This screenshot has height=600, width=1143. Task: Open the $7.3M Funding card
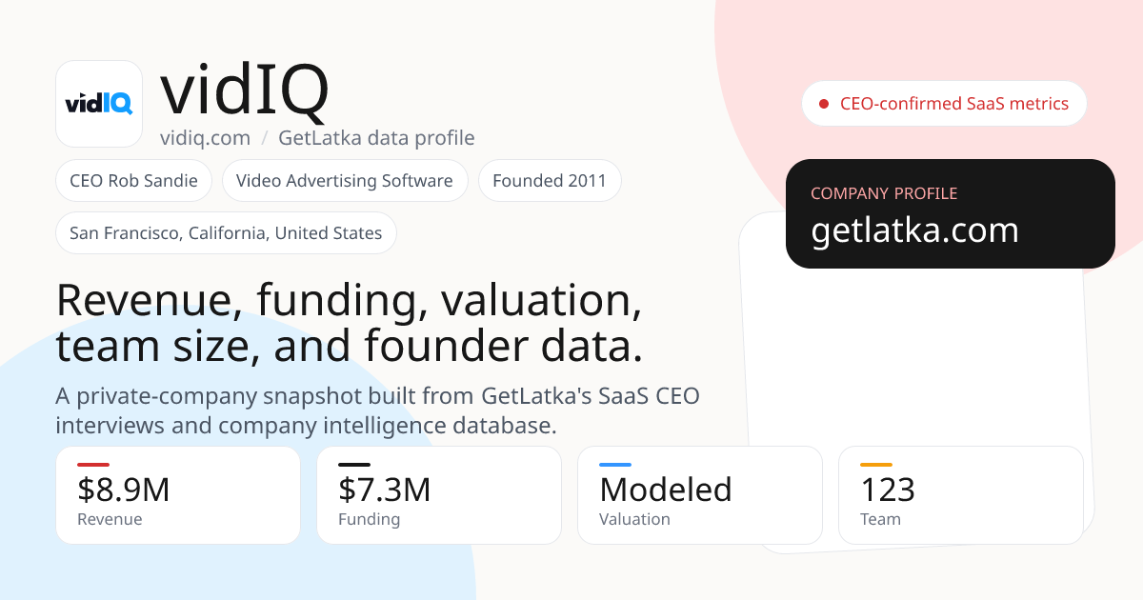point(439,495)
